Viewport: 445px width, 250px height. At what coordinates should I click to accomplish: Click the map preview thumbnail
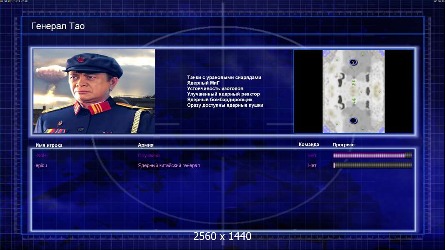coord(353,91)
